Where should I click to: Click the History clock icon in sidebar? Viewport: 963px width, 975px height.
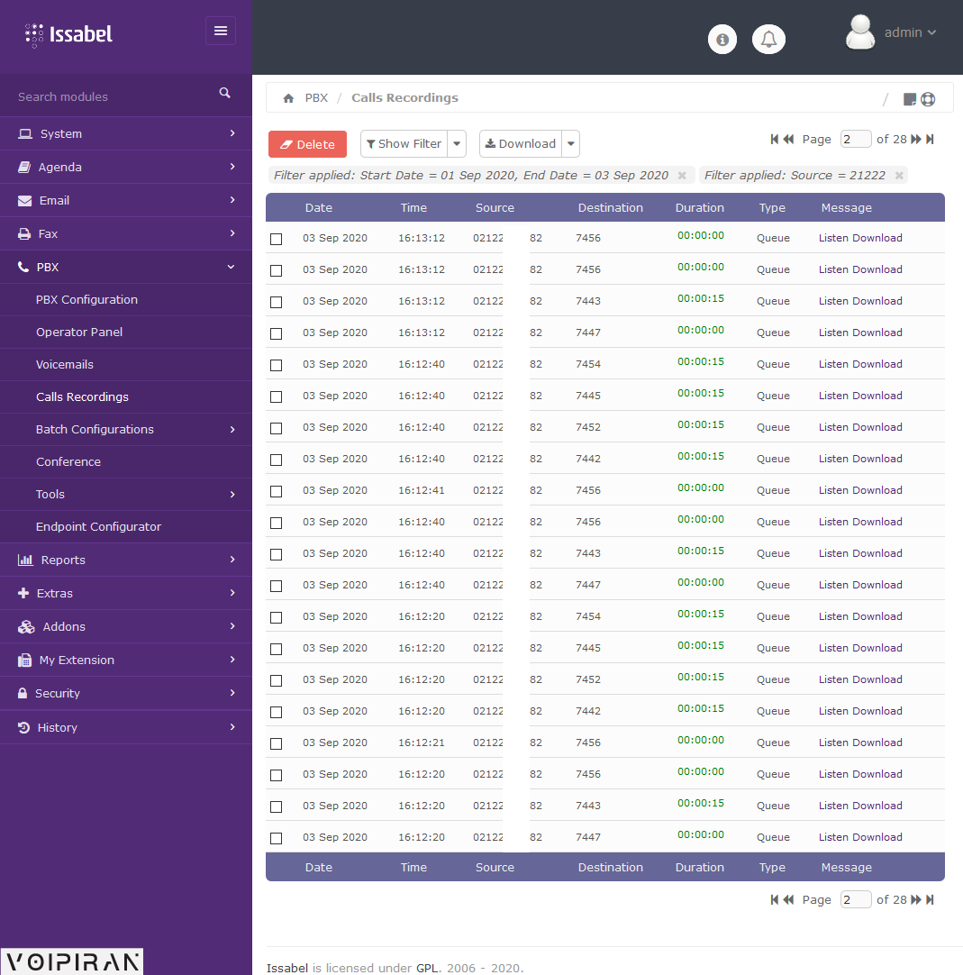coord(23,727)
